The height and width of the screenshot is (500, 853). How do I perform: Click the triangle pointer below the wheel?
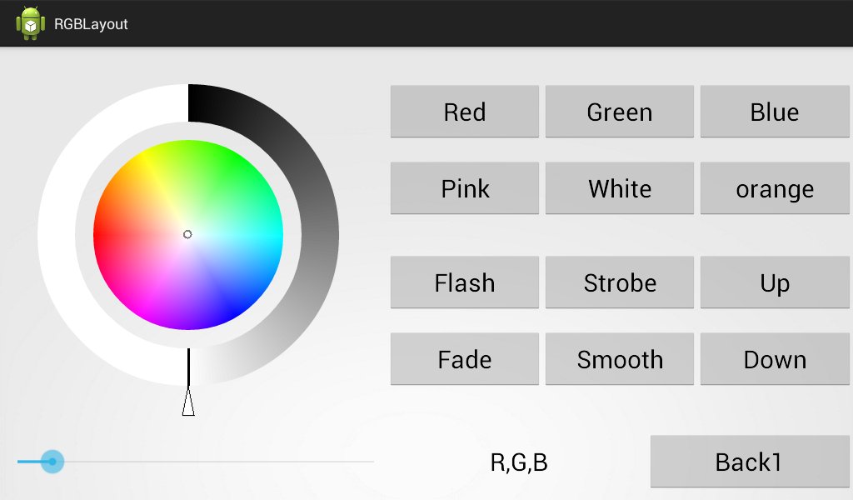[188, 404]
